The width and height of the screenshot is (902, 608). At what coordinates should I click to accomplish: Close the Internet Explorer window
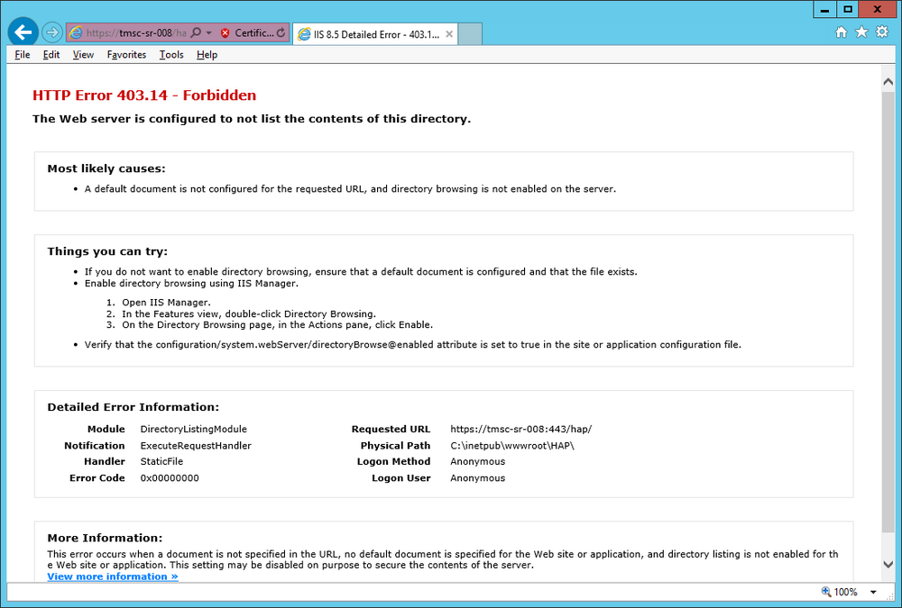tap(878, 9)
